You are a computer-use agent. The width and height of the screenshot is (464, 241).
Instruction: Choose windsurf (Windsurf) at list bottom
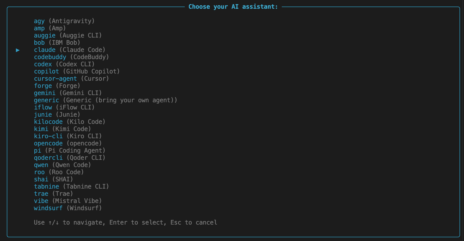[68, 208]
